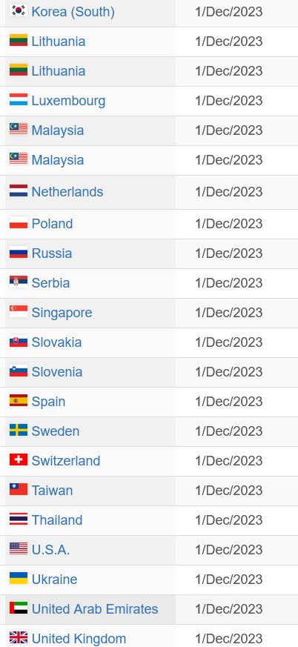The width and height of the screenshot is (298, 647).
Task: Click the United Arab Emirates flag icon
Action: 19,608
